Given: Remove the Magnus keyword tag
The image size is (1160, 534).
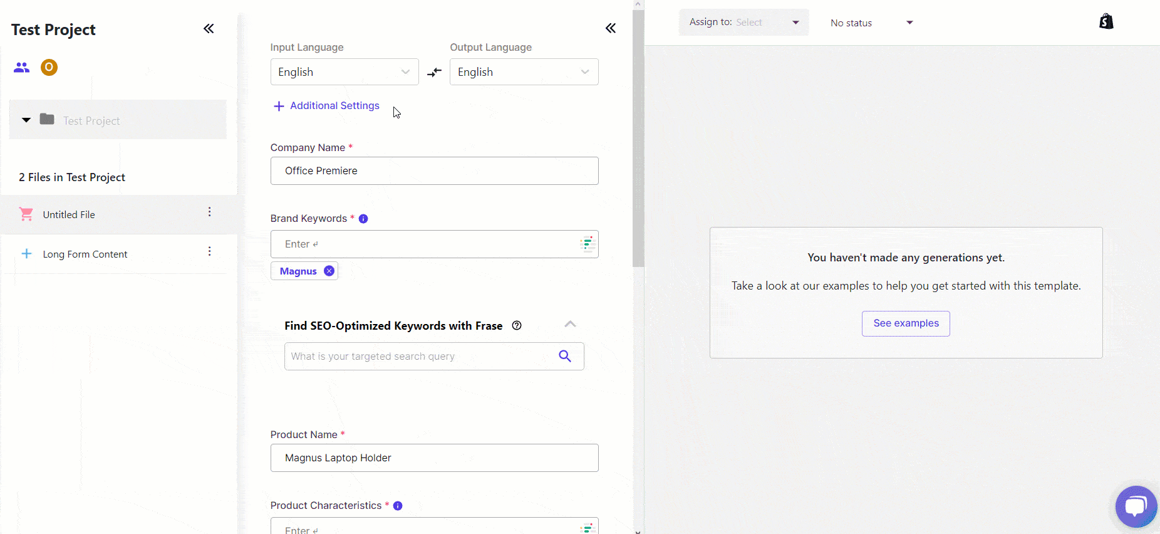Looking at the screenshot, I should [329, 271].
